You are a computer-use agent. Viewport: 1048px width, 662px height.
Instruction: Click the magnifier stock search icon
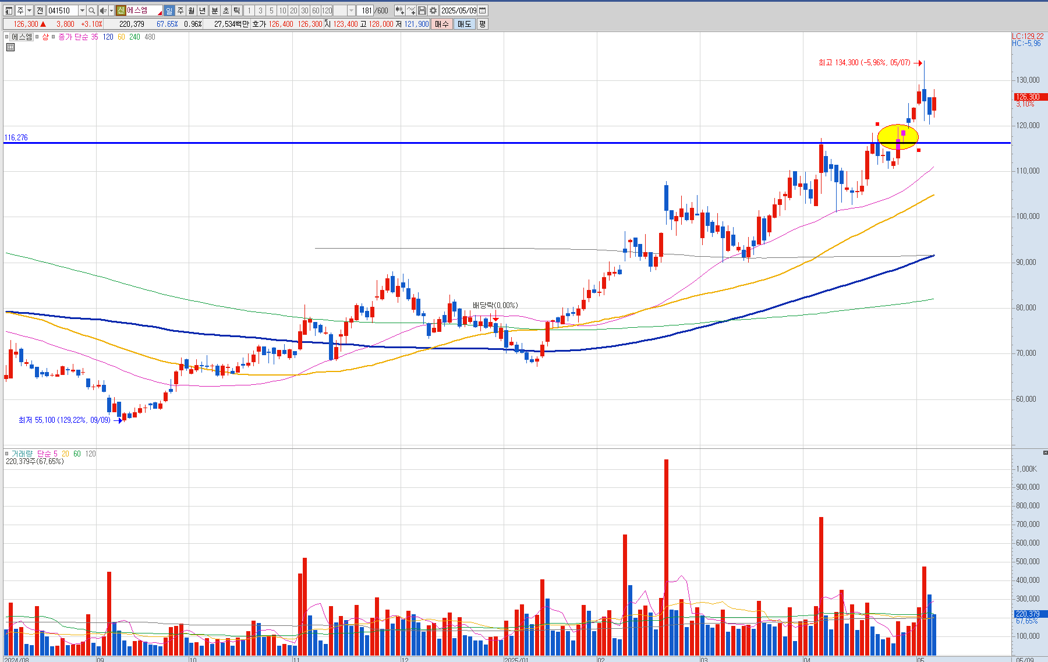click(x=92, y=10)
